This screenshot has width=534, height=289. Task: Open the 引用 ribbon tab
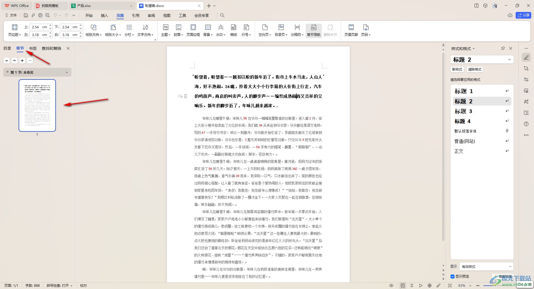(136, 16)
